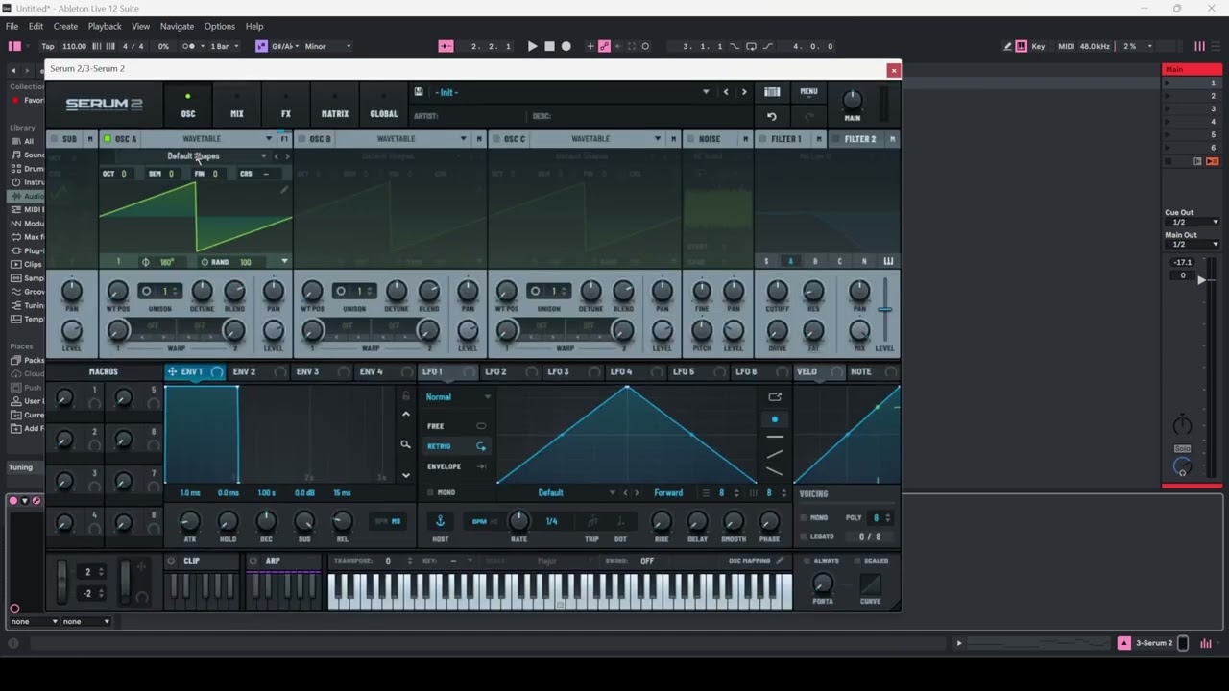Set LFO trigger mode to FREE

click(457, 425)
